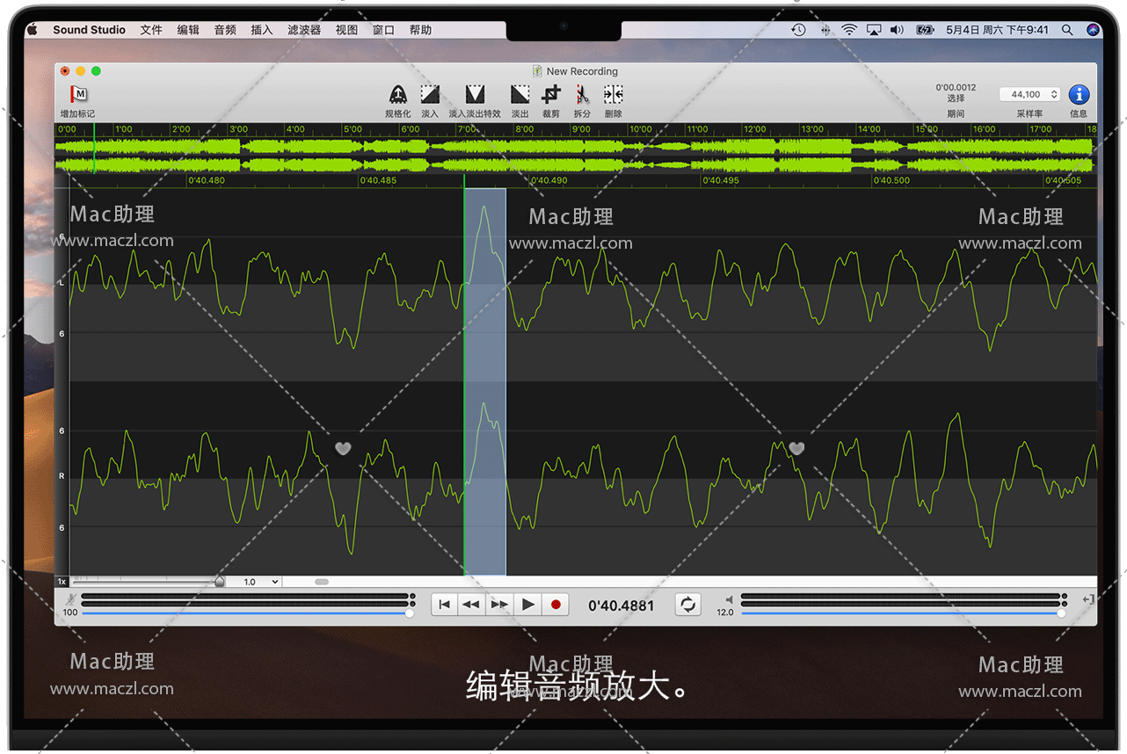
Task: Toggle the record button
Action: 556,605
